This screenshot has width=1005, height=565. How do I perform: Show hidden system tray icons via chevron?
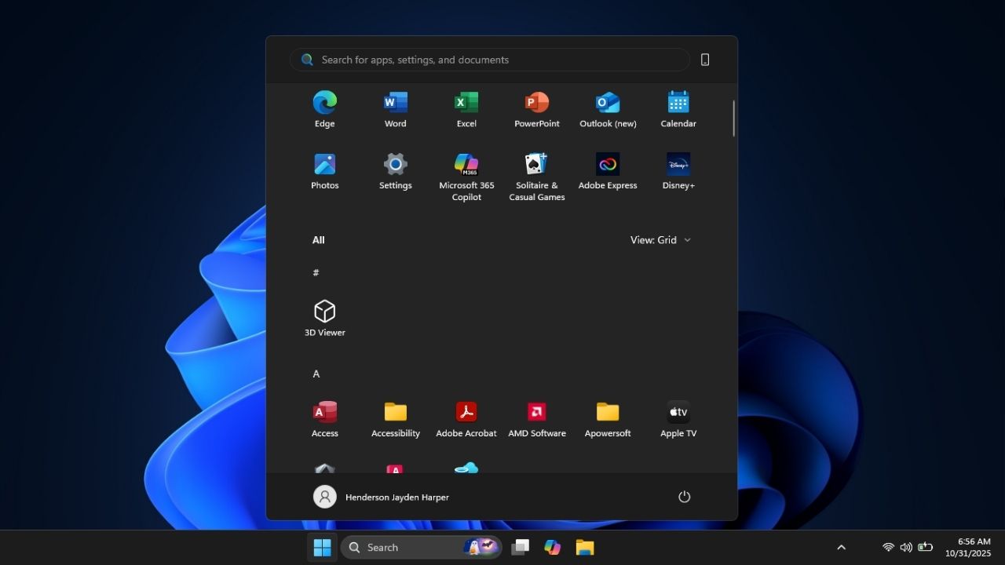(x=841, y=547)
